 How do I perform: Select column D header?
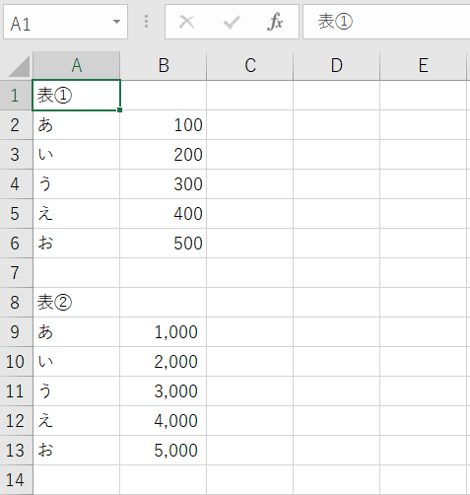pyautogui.click(x=337, y=65)
